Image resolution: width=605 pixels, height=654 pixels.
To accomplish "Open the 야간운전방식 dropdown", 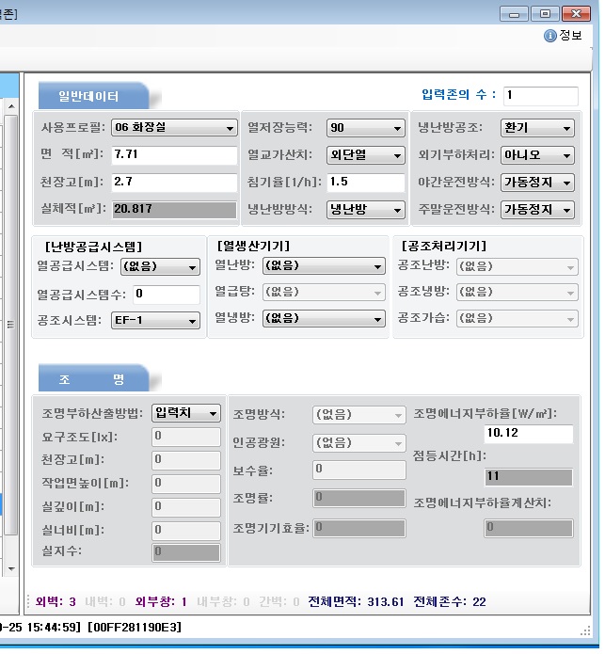I will tap(537, 183).
